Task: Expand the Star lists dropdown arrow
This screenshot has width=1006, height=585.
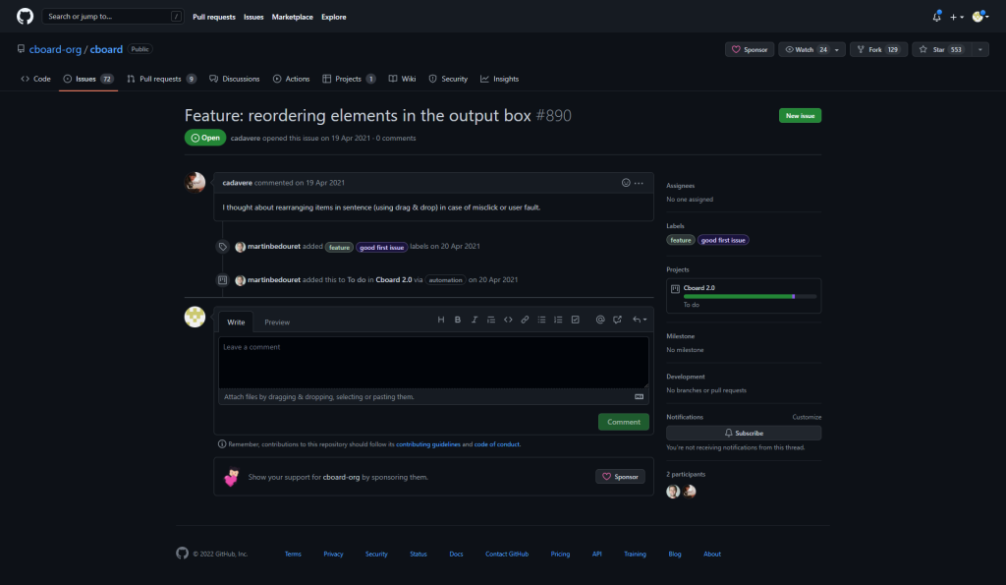Action: [980, 49]
